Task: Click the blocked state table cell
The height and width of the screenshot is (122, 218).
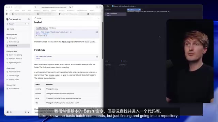Action: click(x=38, y=94)
